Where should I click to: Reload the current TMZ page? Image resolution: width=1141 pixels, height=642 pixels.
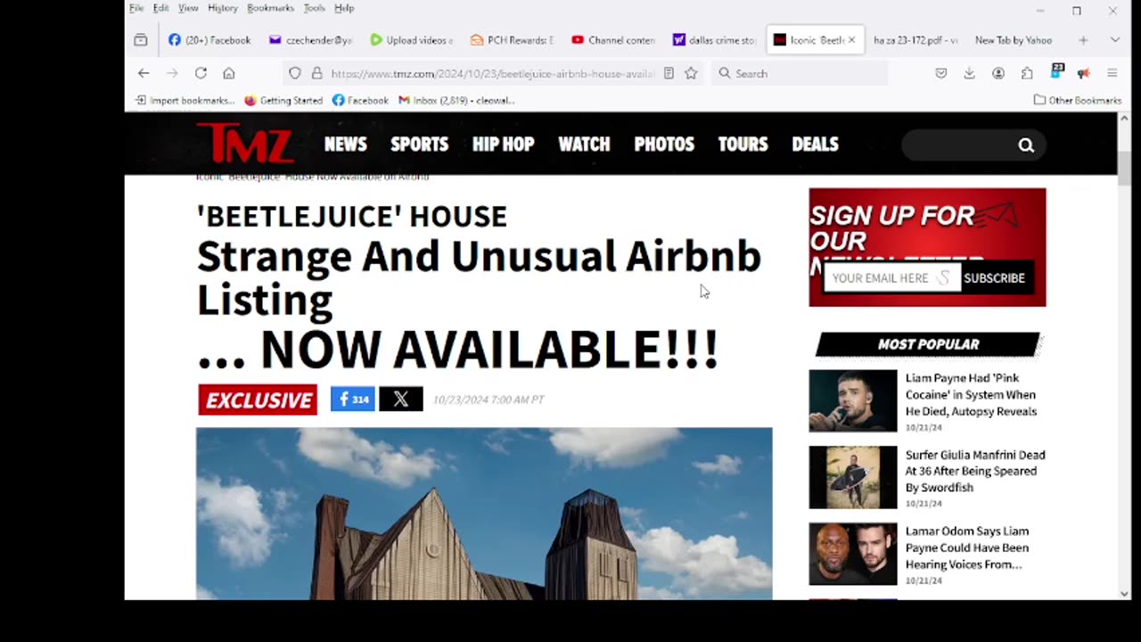click(x=201, y=73)
